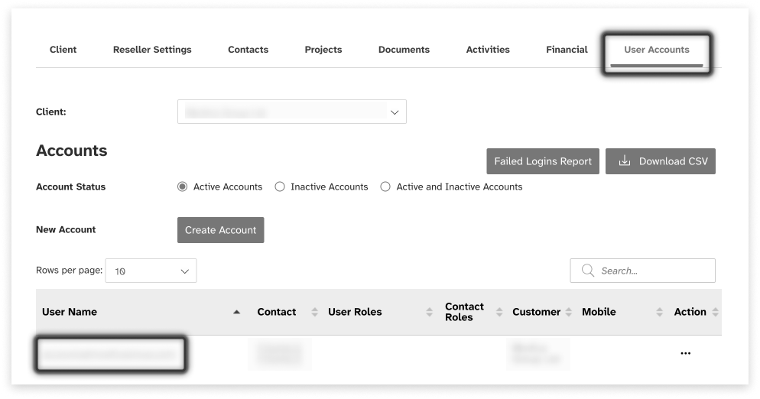Select the Inactive Accounts radio button
760x399 pixels.
pyautogui.click(x=280, y=187)
